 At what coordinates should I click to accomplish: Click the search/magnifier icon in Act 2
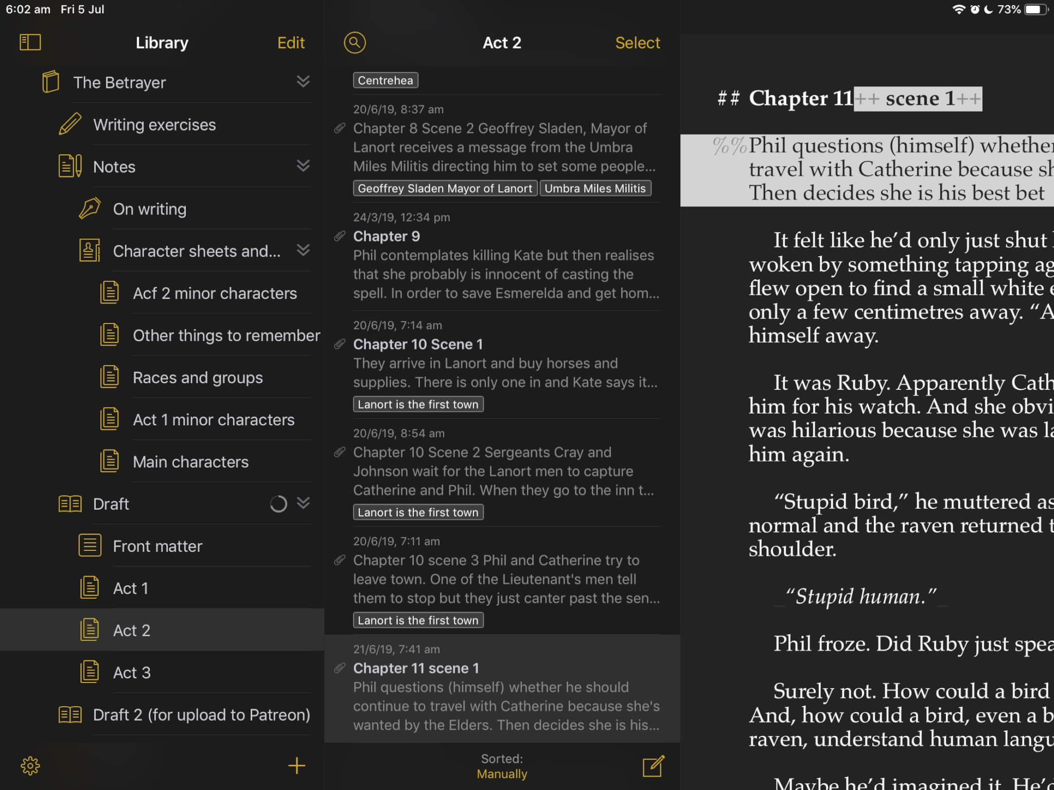tap(355, 42)
